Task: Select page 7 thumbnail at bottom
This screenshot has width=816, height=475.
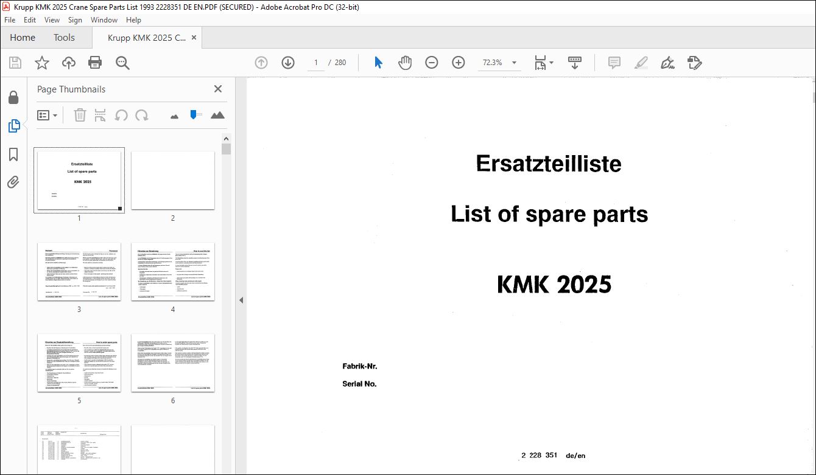Action: point(79,449)
